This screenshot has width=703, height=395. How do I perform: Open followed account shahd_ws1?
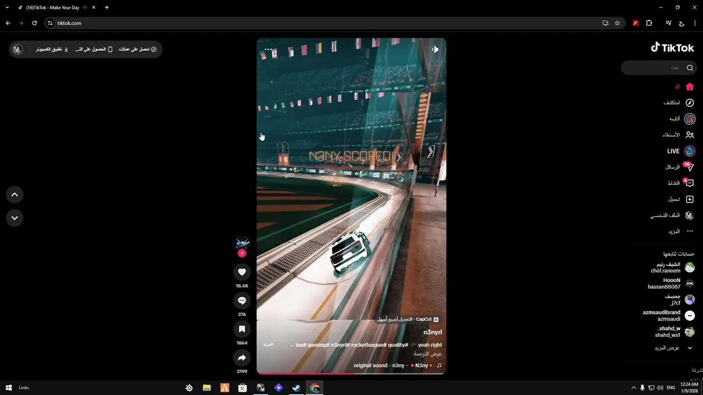click(x=674, y=332)
